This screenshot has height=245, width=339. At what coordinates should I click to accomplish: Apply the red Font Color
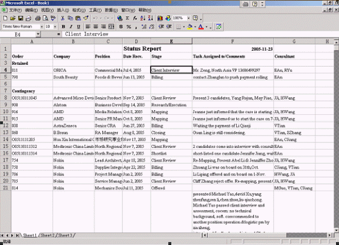pos(201,27)
